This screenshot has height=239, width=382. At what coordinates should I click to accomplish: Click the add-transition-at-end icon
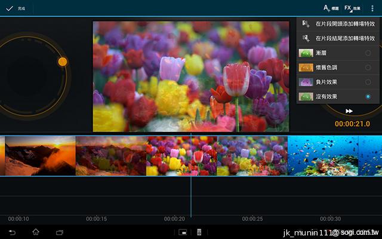click(306, 38)
